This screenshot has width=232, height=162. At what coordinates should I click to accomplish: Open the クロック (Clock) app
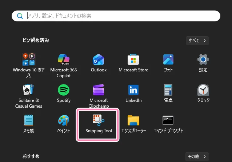pos(203,90)
